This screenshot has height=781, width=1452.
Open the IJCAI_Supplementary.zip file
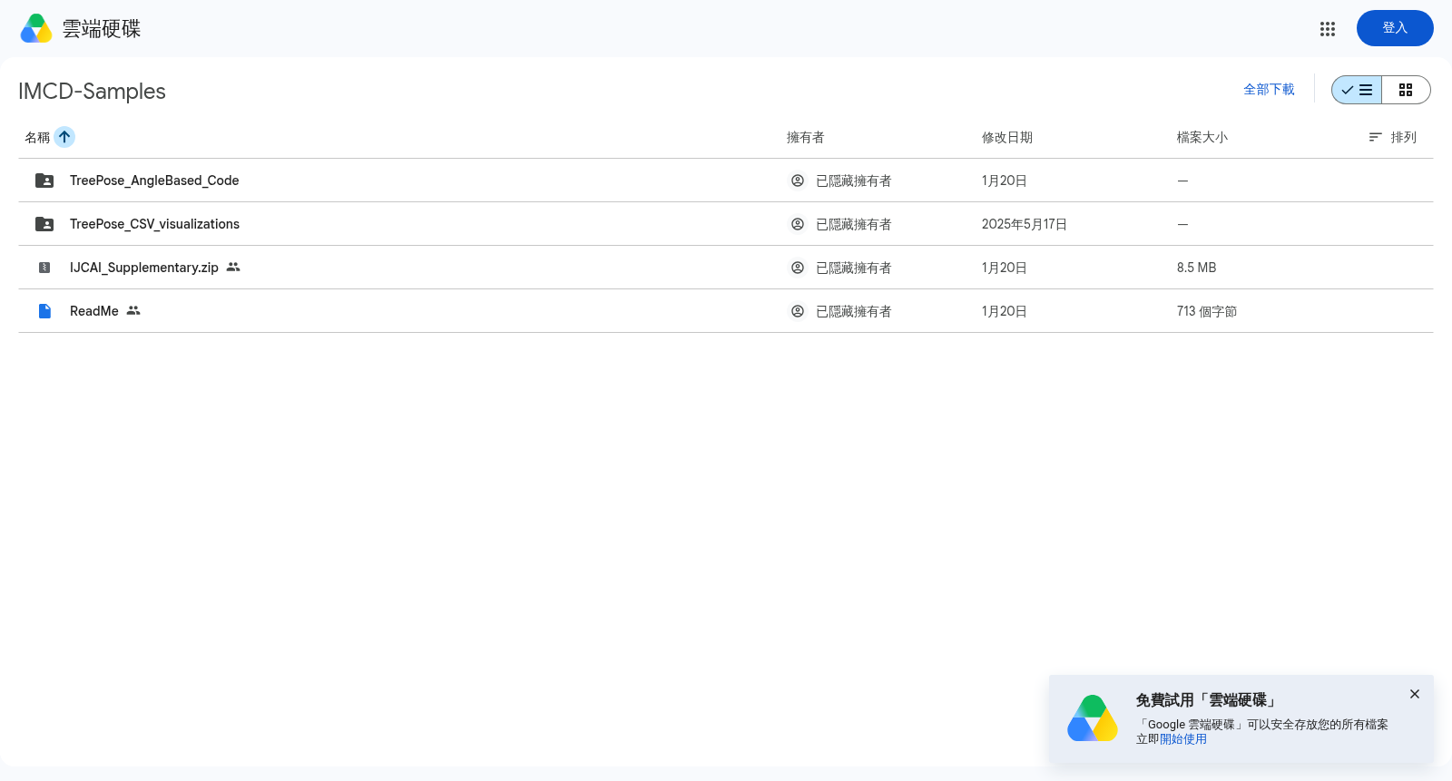click(x=144, y=268)
